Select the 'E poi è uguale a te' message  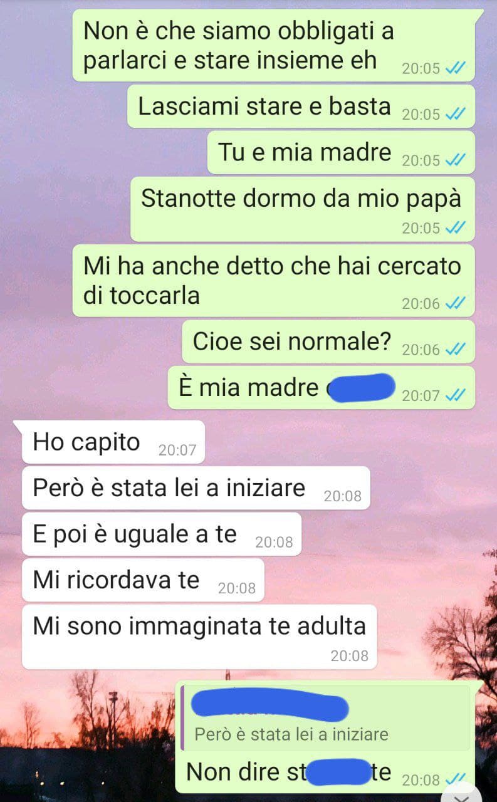(162, 534)
